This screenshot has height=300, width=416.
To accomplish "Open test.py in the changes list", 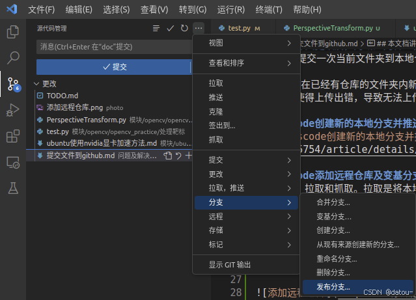I will [x=109, y=131].
